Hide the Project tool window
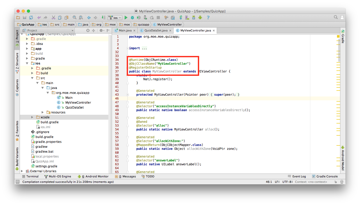 [x=108, y=30]
